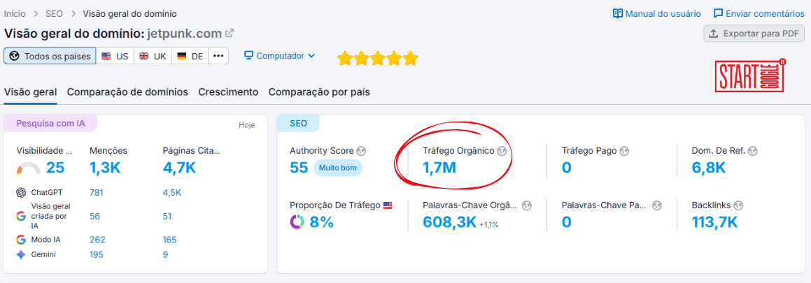This screenshot has height=283, width=811.
Task: Open the more countries ellipsis menu
Action: [219, 56]
